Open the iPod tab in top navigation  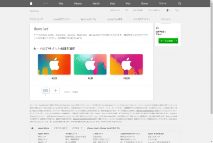point(128,3)
